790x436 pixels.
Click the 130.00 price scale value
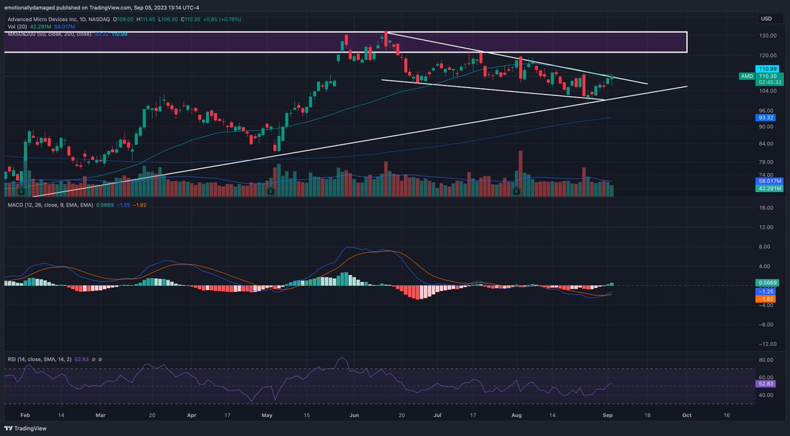tap(768, 36)
